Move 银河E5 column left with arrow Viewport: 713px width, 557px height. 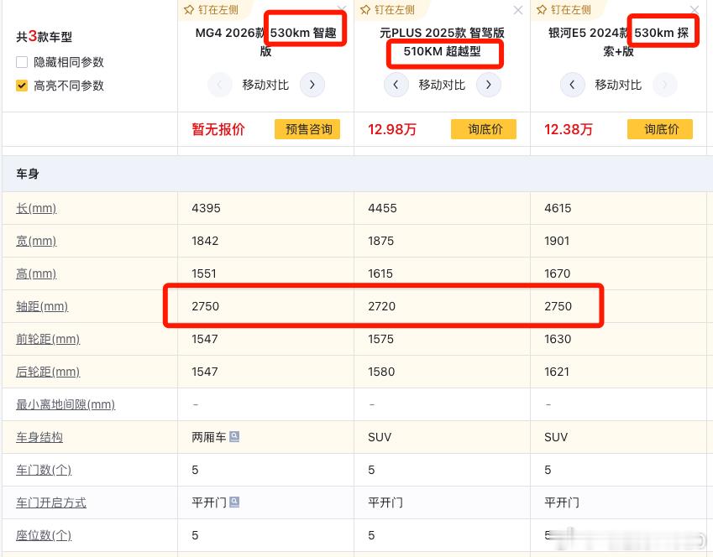572,85
